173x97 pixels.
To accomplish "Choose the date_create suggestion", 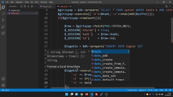I will [x=110, y=60].
